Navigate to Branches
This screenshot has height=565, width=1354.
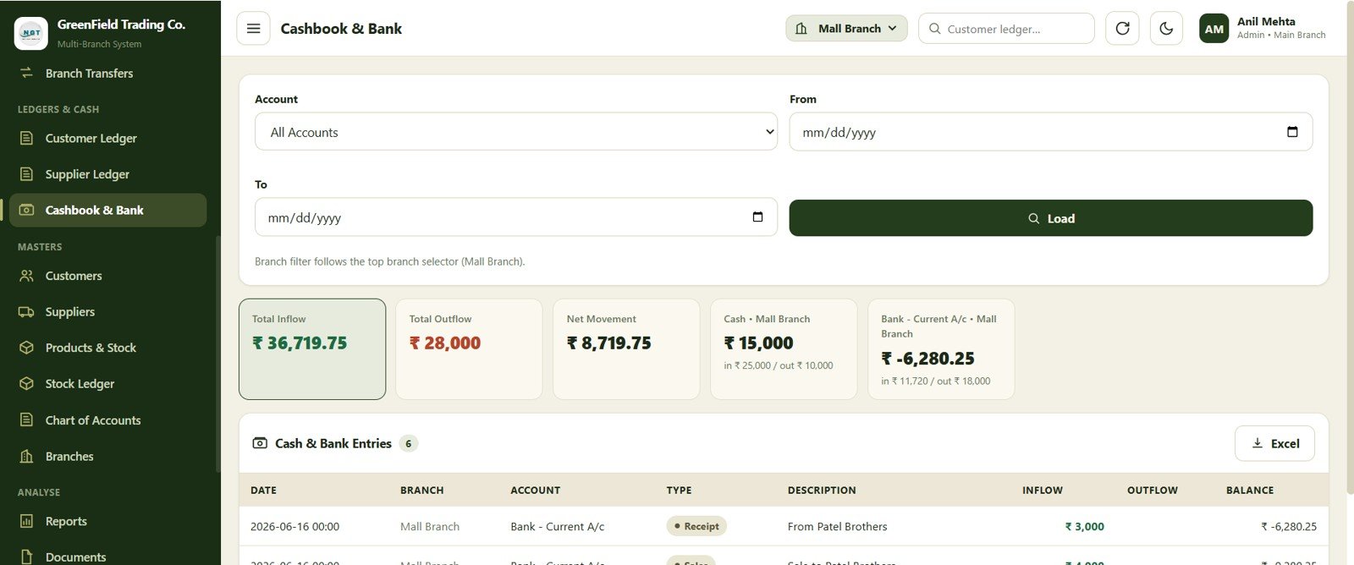[x=107, y=456]
